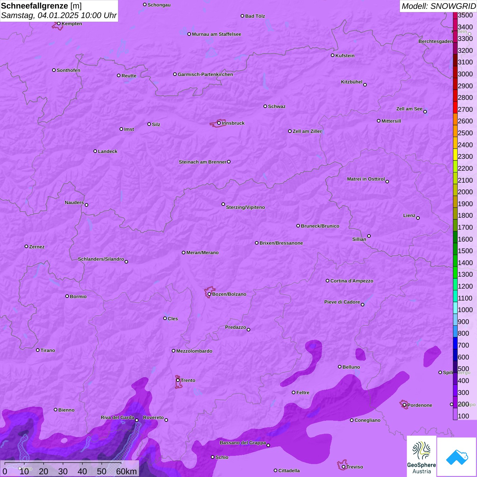Click the 'Pieve di Cadore' label

tap(342, 302)
